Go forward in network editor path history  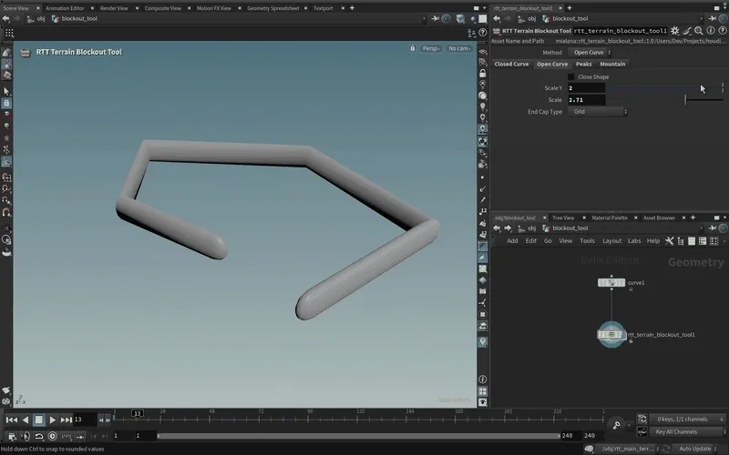click(508, 228)
